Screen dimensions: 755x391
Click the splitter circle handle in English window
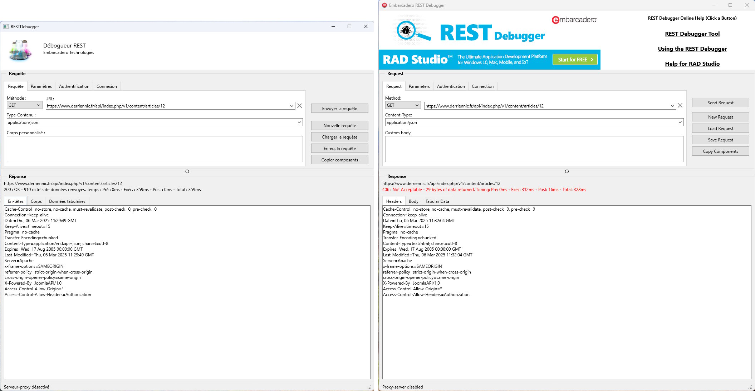pos(567,171)
